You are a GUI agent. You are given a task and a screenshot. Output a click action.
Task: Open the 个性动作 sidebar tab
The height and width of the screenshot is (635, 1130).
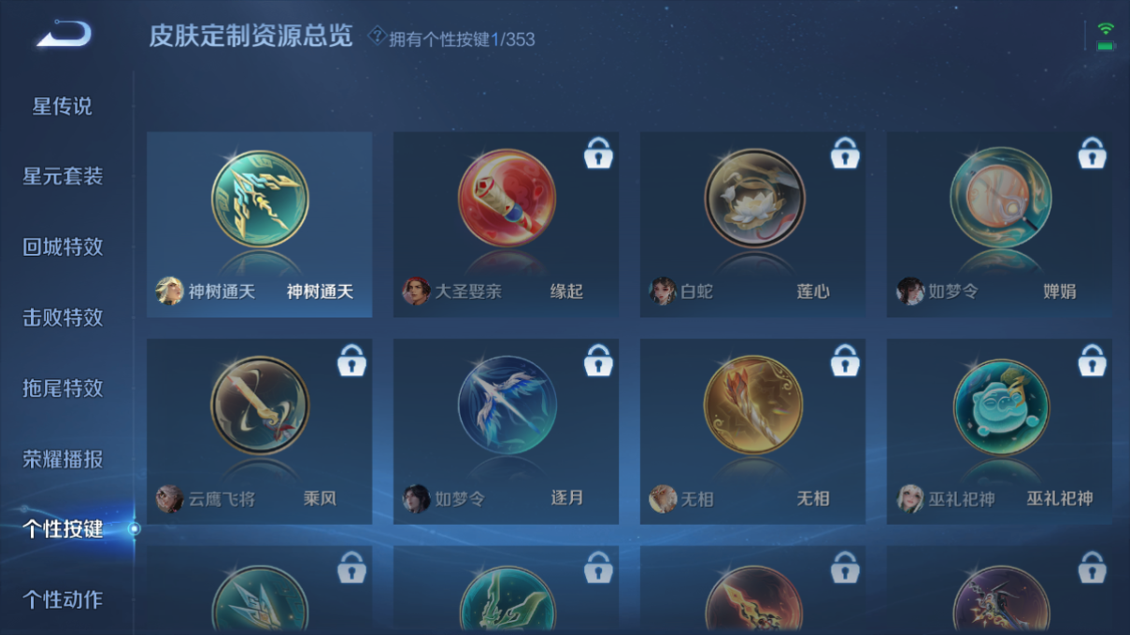pyautogui.click(x=63, y=600)
